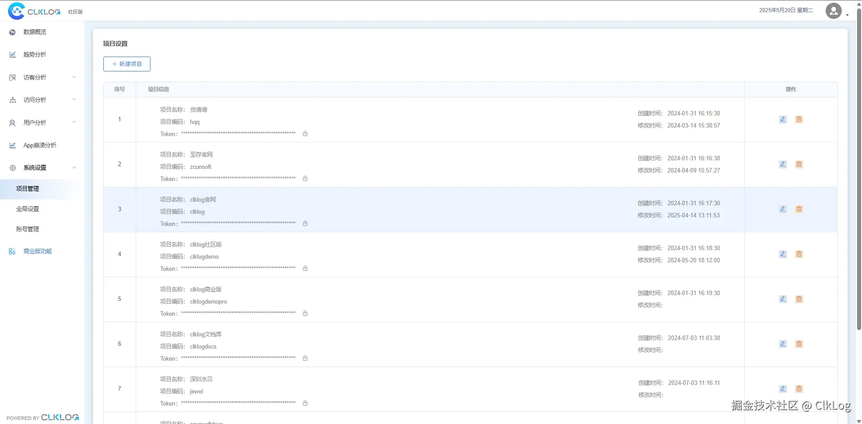
Task: Reveal the hqq project token via lock icon
Action: (x=305, y=133)
